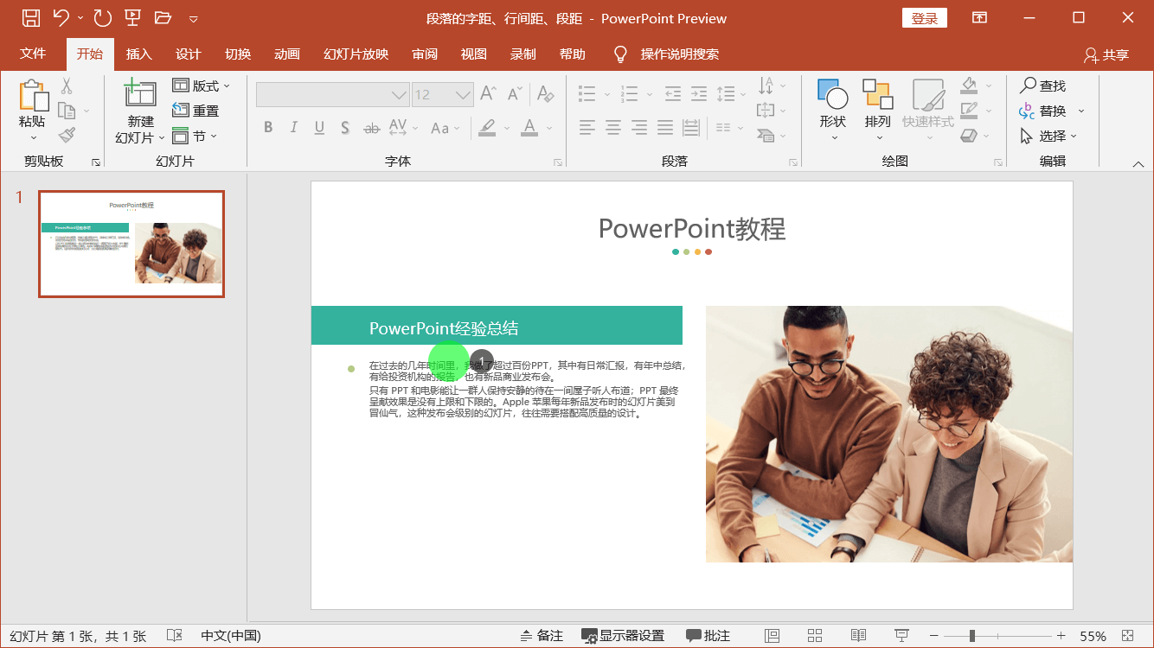Click the Save icon in title bar
Image resolution: width=1154 pixels, height=648 pixels.
click(30, 18)
